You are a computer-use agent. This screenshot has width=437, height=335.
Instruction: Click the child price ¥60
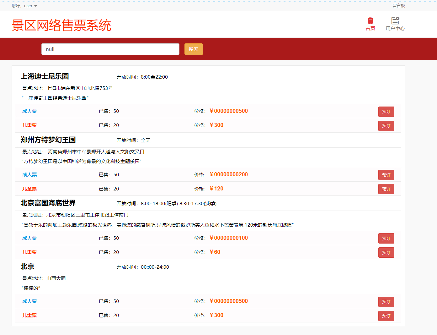(x=215, y=252)
